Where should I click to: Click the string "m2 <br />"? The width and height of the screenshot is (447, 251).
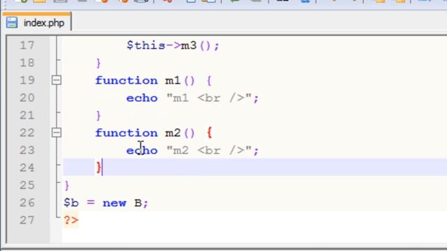point(209,151)
